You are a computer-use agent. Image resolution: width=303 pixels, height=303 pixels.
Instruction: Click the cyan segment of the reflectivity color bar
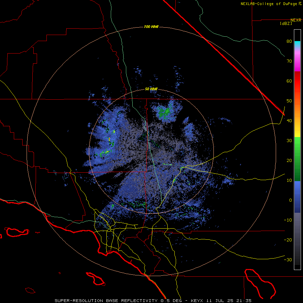[297, 44]
